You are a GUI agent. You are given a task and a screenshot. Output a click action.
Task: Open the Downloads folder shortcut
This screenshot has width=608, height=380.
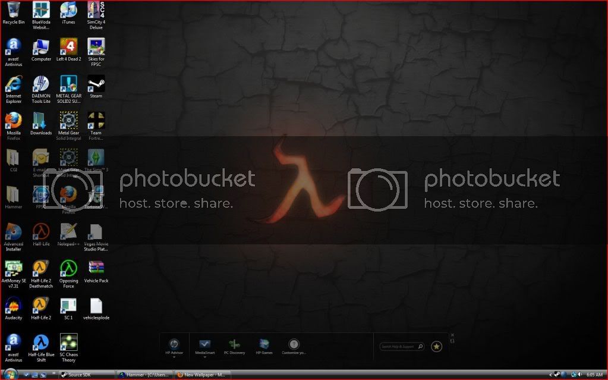pyautogui.click(x=41, y=124)
